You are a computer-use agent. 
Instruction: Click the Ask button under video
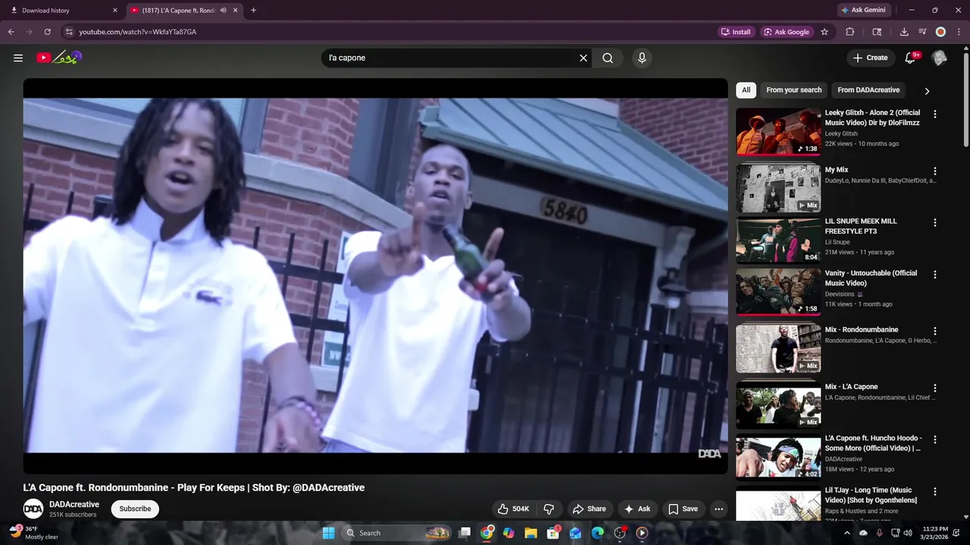637,509
